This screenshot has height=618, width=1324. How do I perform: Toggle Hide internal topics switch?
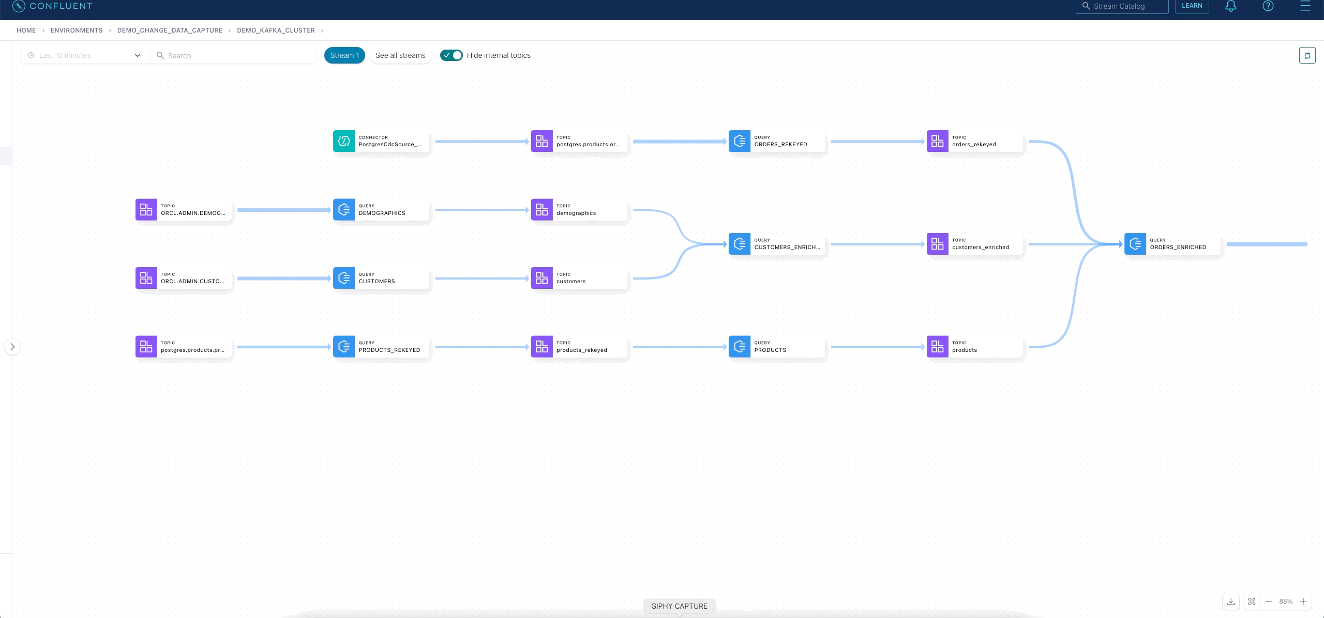click(451, 55)
